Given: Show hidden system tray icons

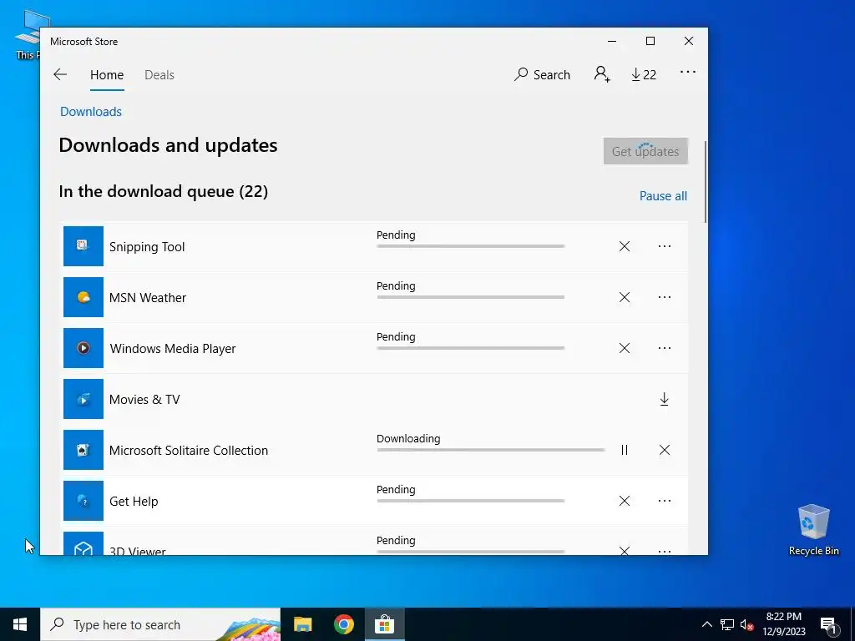Looking at the screenshot, I should (706, 624).
